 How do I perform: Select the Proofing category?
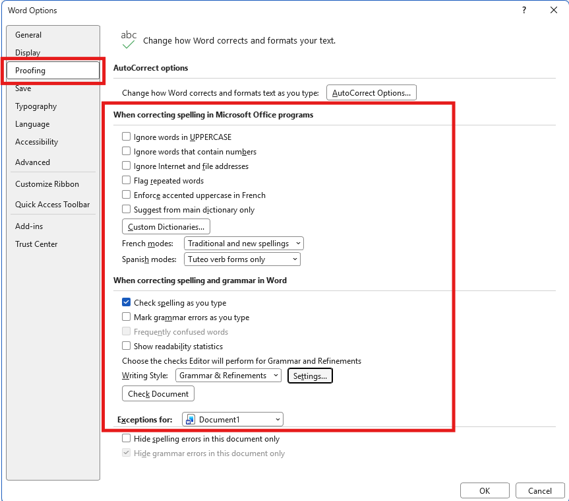(x=53, y=71)
